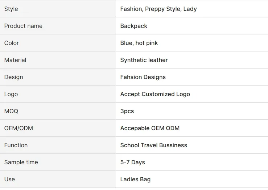Select the 'Synthetic leather' value
The image size is (268, 190).
click(x=144, y=60)
